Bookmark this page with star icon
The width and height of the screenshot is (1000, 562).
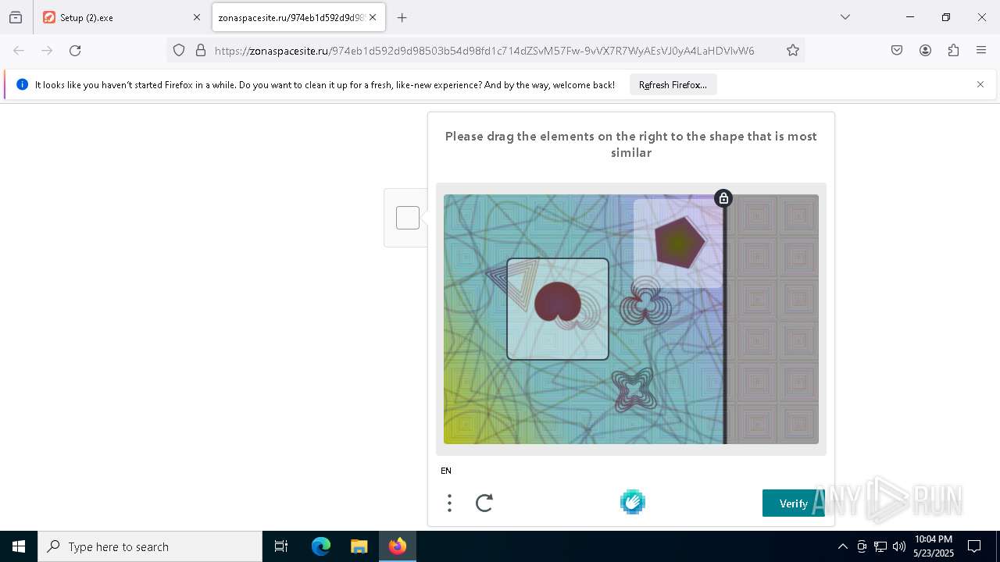[x=793, y=51]
